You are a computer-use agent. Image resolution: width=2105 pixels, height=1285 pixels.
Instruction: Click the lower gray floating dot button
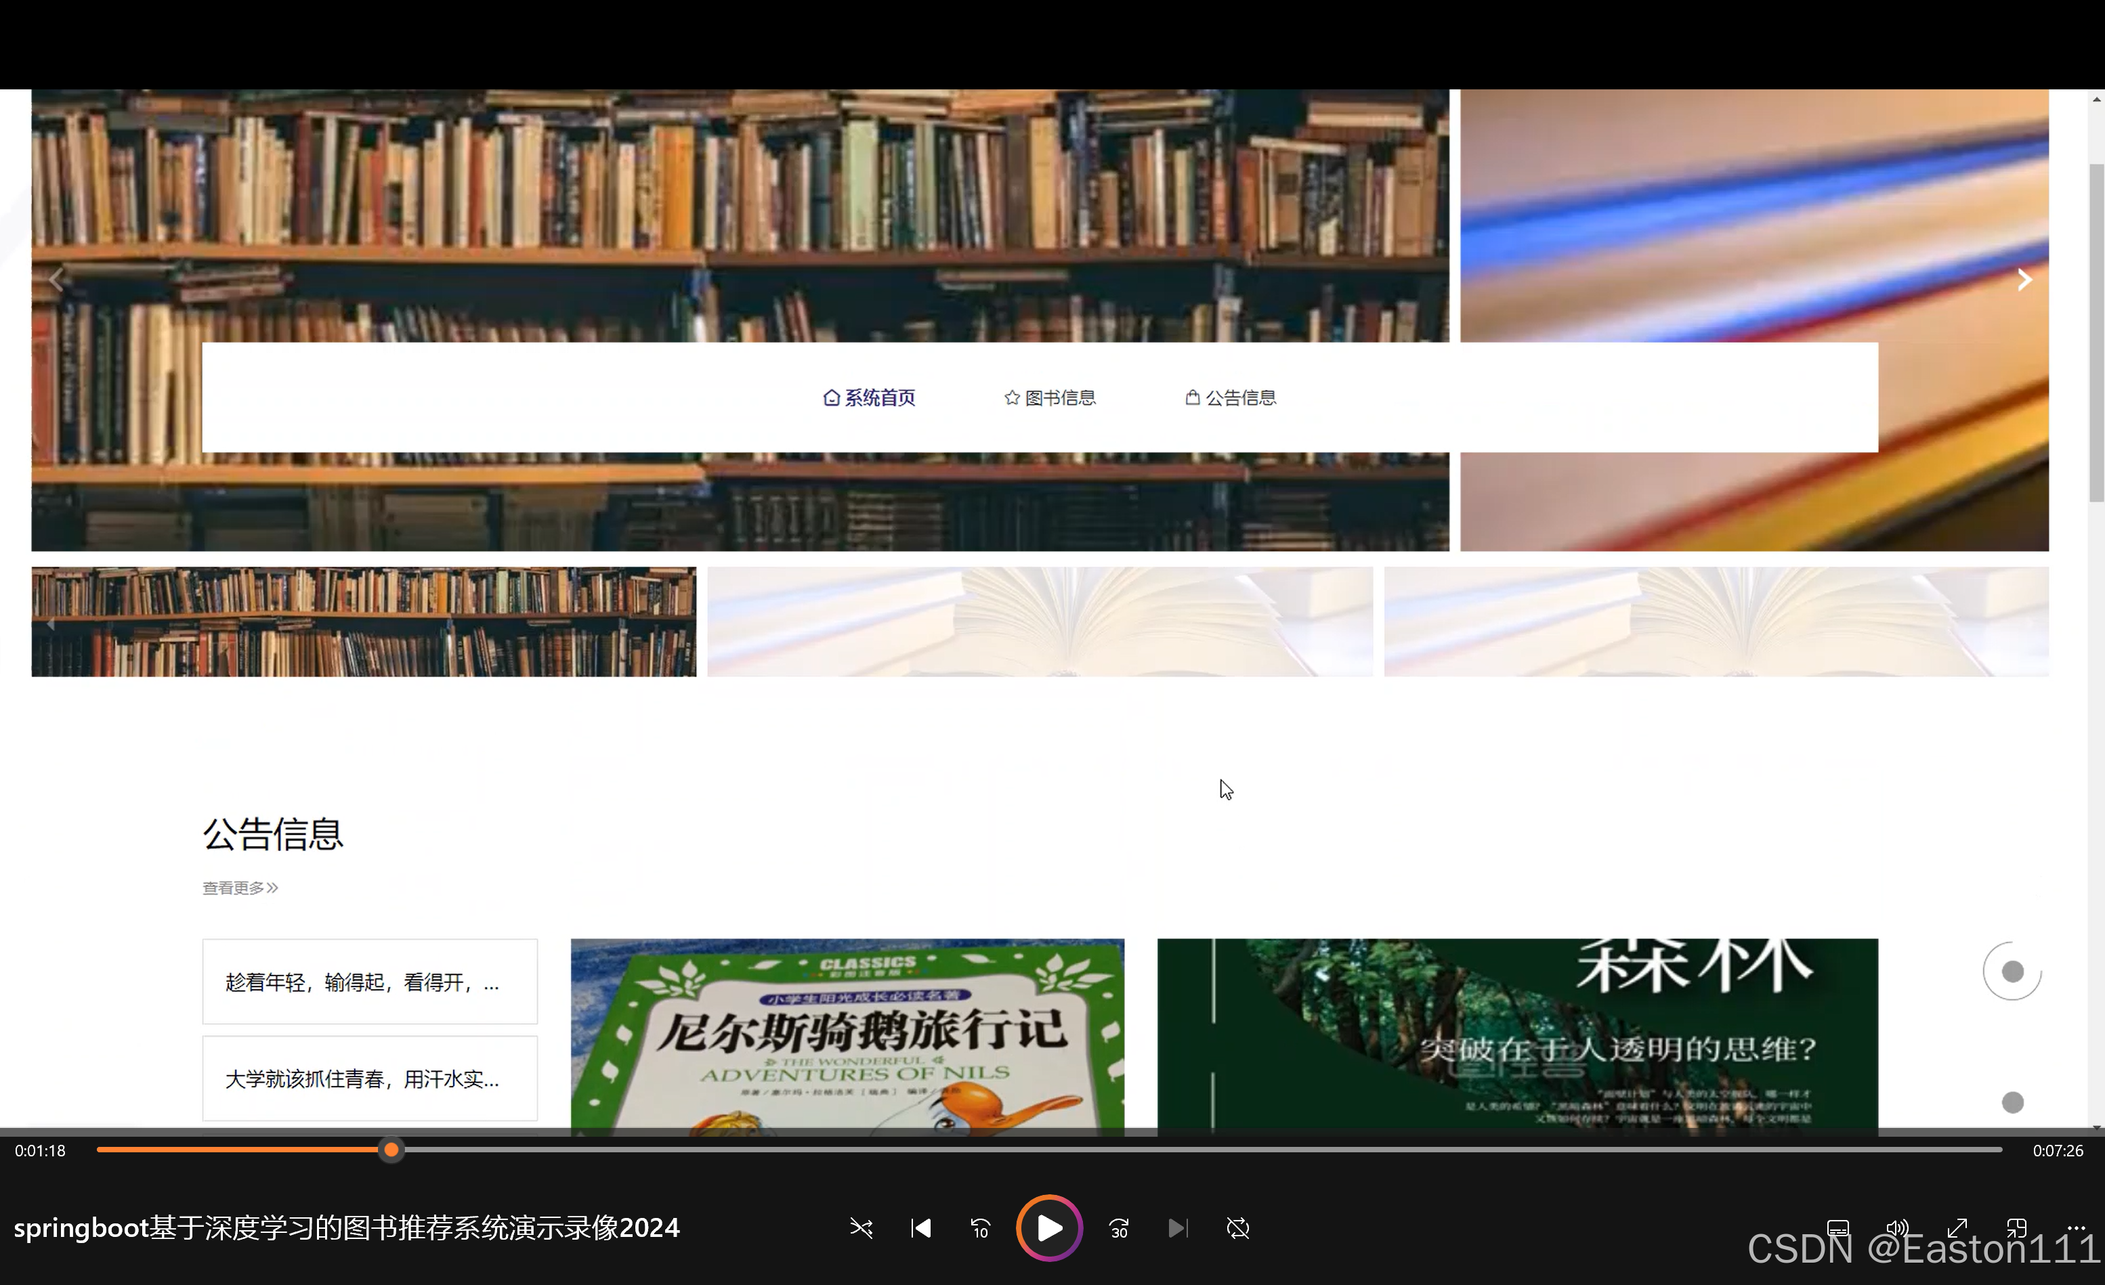pos(2013,1103)
